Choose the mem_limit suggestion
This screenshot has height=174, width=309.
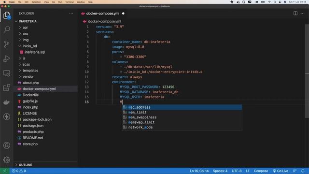tap(182, 112)
